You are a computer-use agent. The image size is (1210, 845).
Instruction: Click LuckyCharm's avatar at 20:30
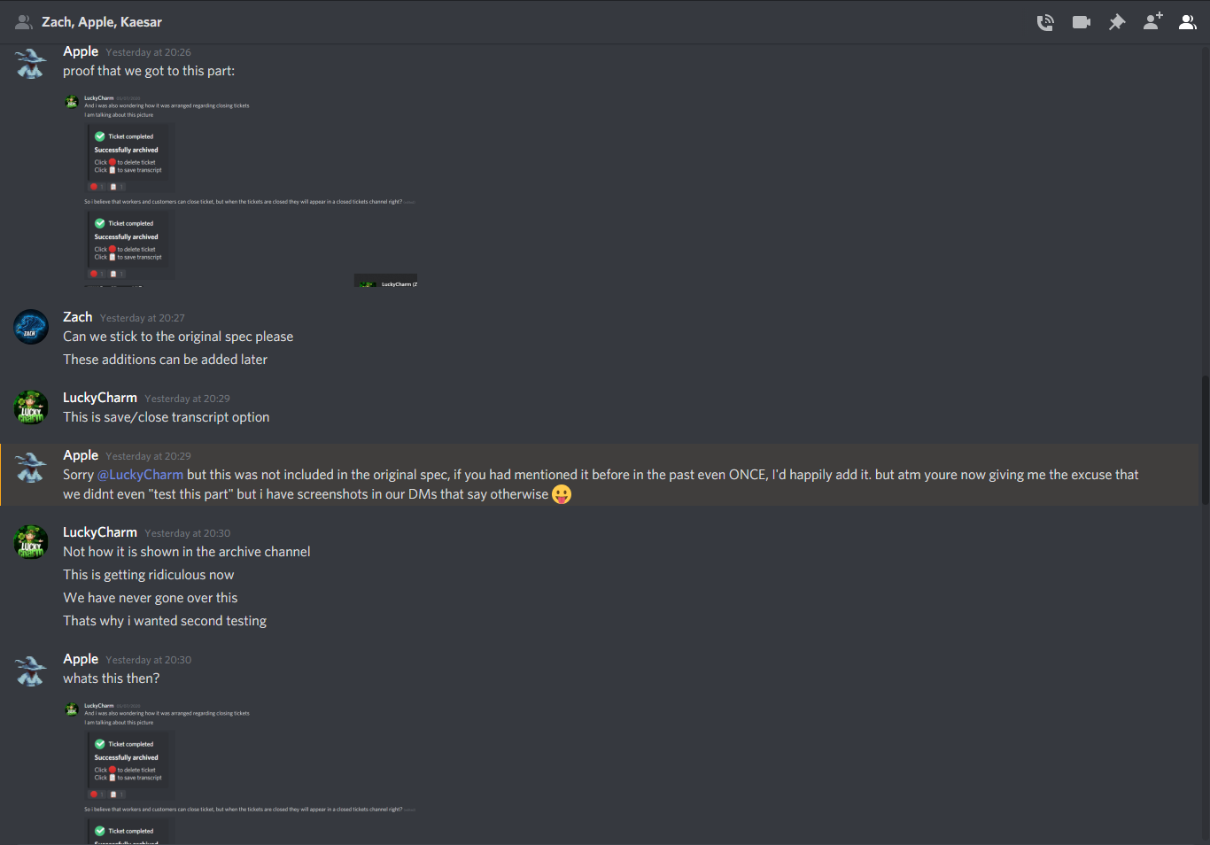click(x=31, y=542)
